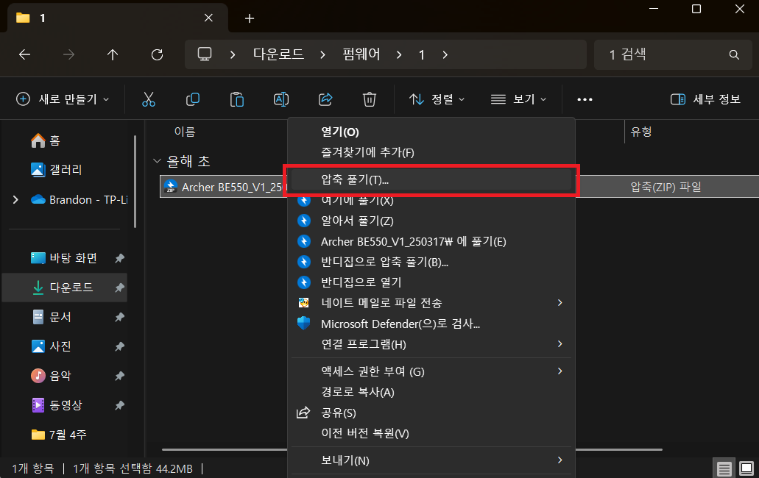Expand 네이트 메일로 파일 전송 submenu
The image size is (759, 478).
(560, 302)
